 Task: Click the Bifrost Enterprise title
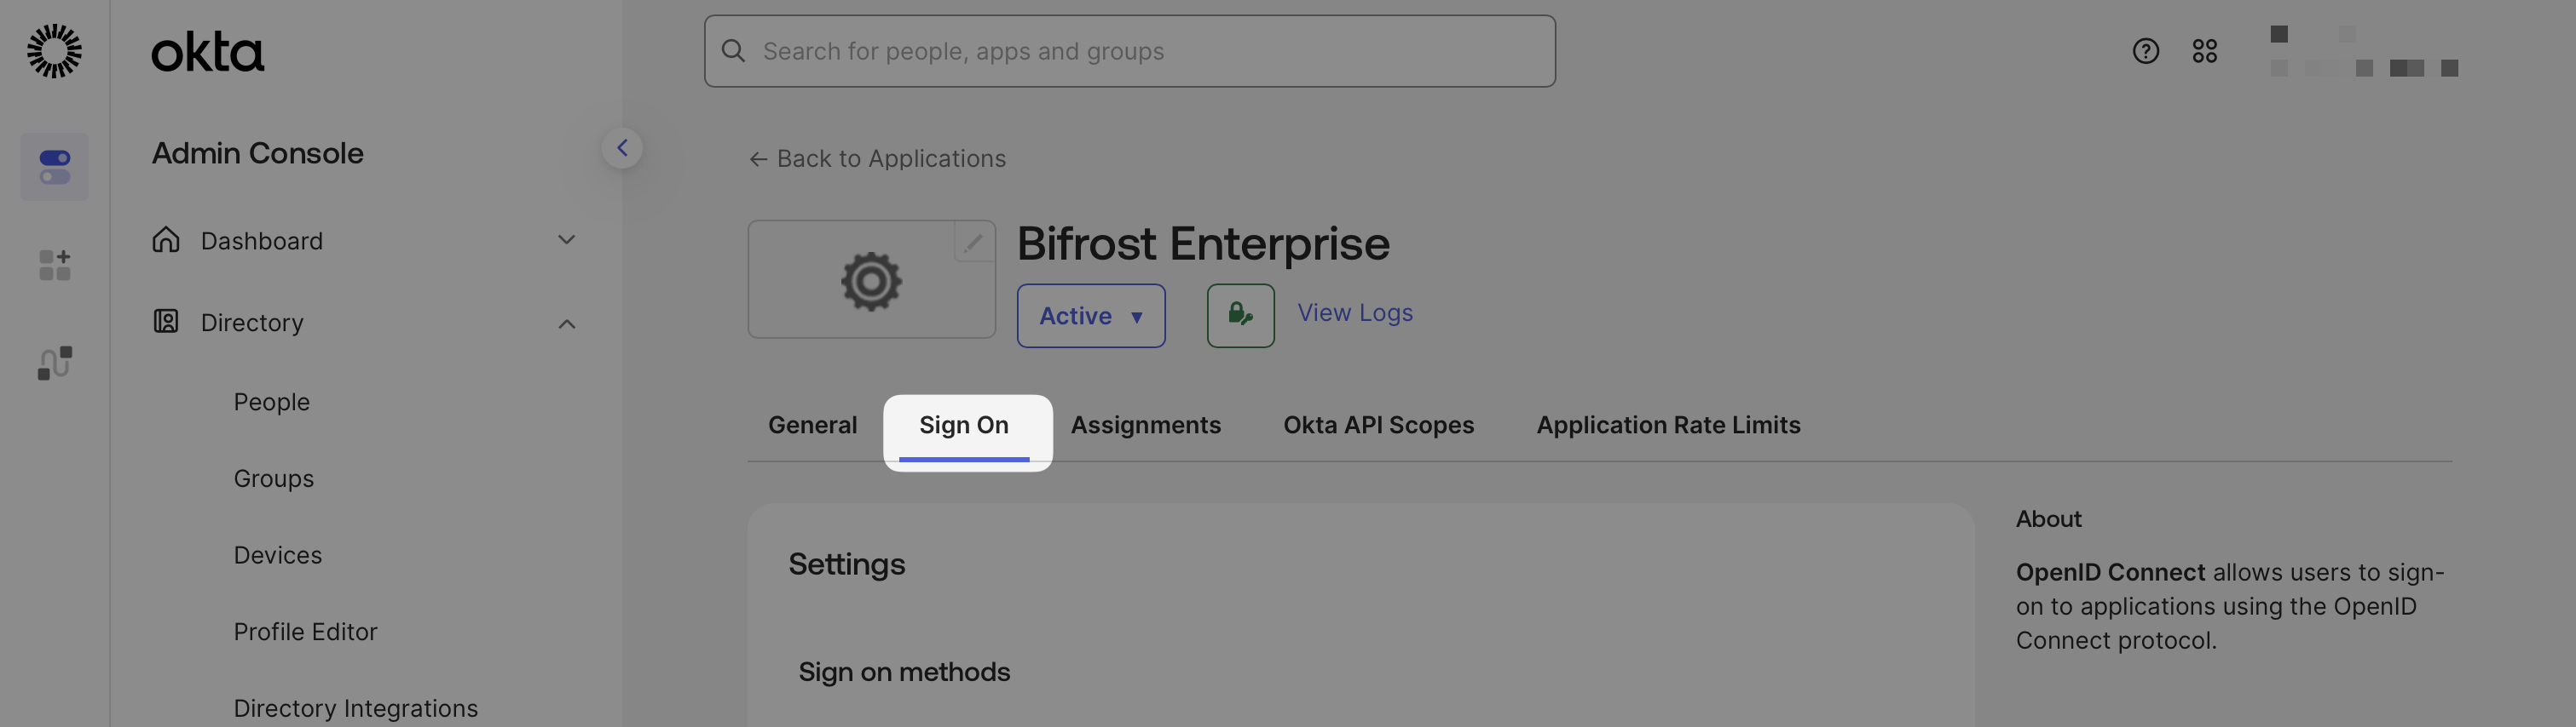(1203, 243)
